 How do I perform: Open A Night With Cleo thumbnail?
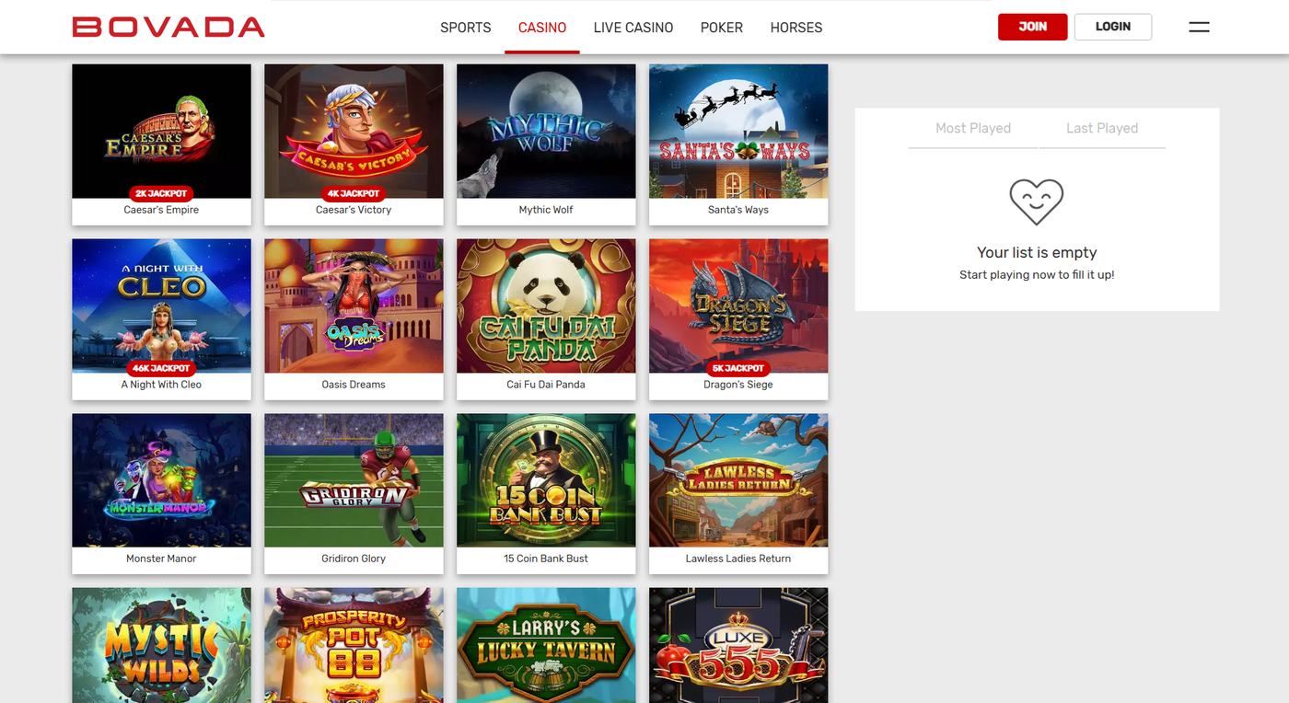(161, 306)
